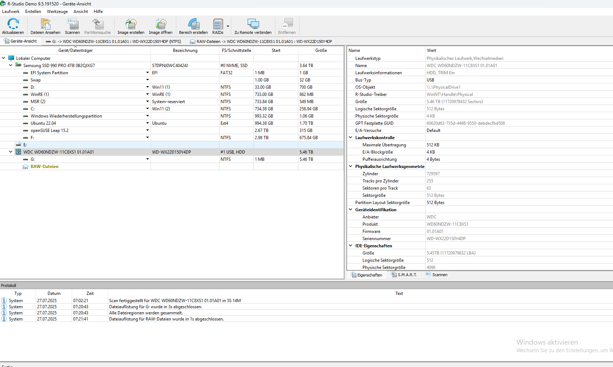The image size is (613, 367).
Task: Open dropdown on Windows Wiederherstellungspartition row
Action: (x=147, y=116)
